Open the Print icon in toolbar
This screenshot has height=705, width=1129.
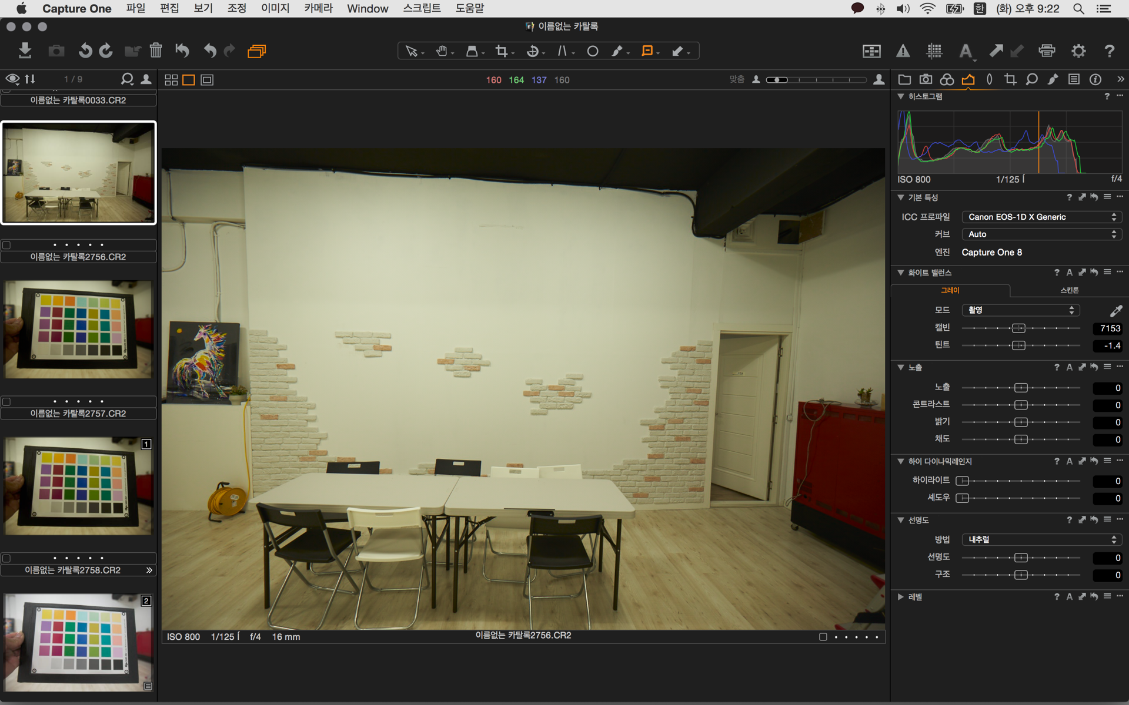1047,51
